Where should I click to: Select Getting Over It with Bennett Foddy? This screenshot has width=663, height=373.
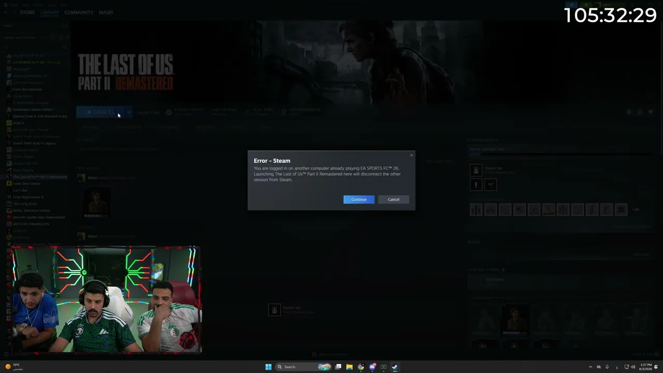pos(36,116)
